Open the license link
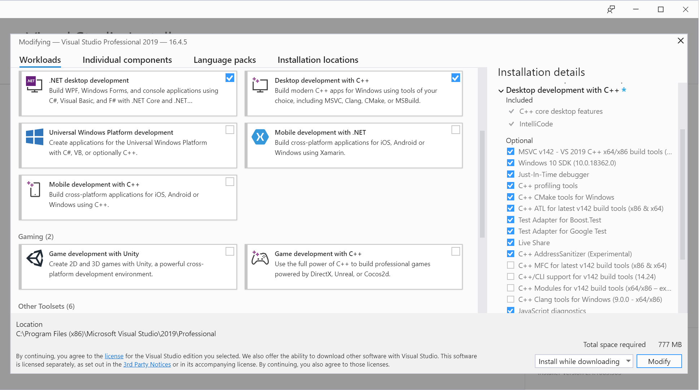Viewport: 699px width, 390px height. pos(114,356)
